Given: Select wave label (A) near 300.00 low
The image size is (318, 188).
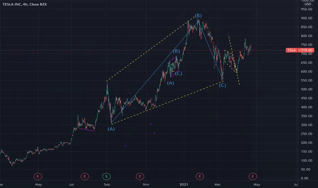Looking at the screenshot, I should (x=111, y=129).
